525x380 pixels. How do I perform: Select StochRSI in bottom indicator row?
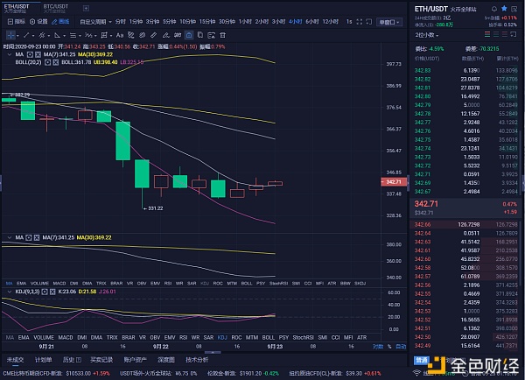click(303, 337)
